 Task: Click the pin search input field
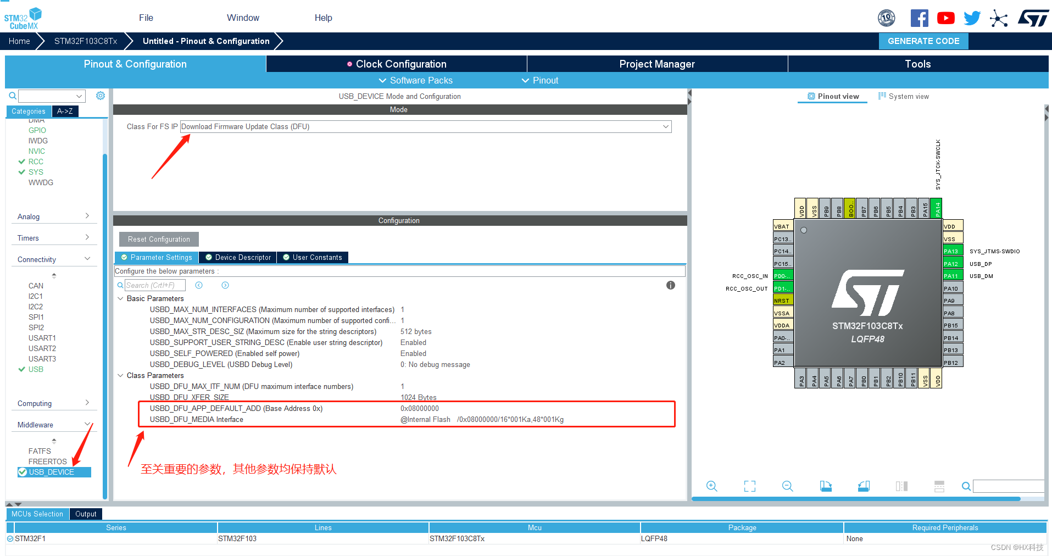point(1009,486)
